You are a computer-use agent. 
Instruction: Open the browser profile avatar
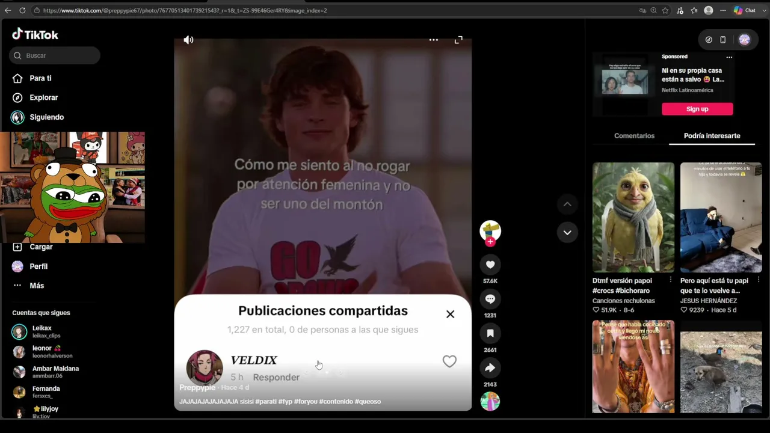tap(709, 10)
